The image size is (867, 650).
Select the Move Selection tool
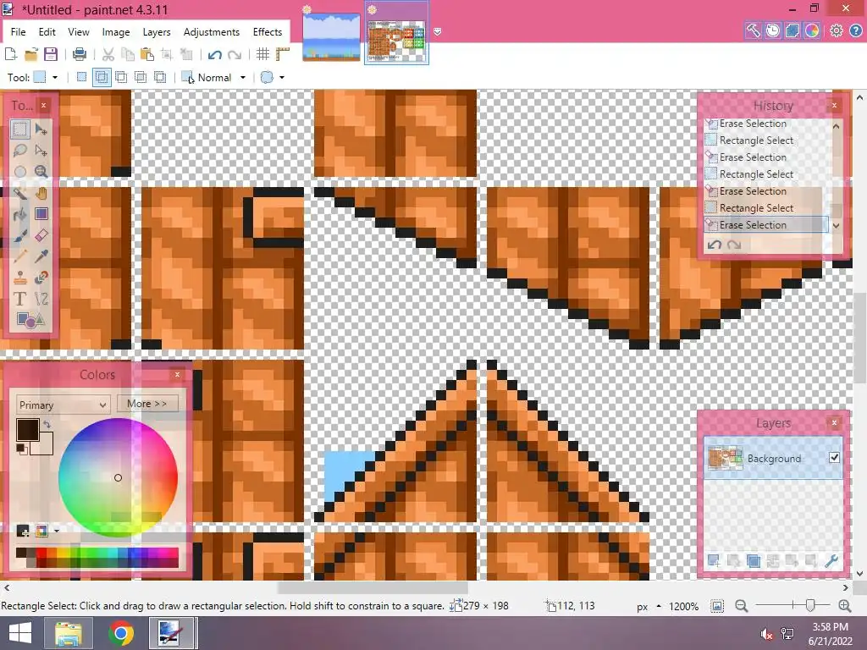click(x=41, y=151)
